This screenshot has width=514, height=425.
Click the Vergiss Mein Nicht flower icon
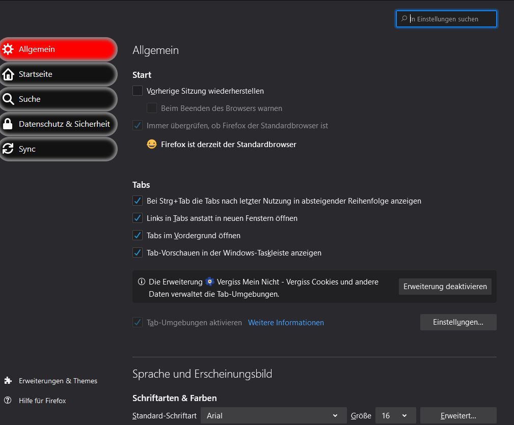pos(210,281)
